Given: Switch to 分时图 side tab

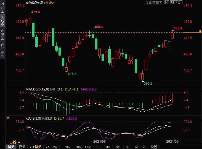Looking at the screenshot, I should pyautogui.click(x=2, y=8).
